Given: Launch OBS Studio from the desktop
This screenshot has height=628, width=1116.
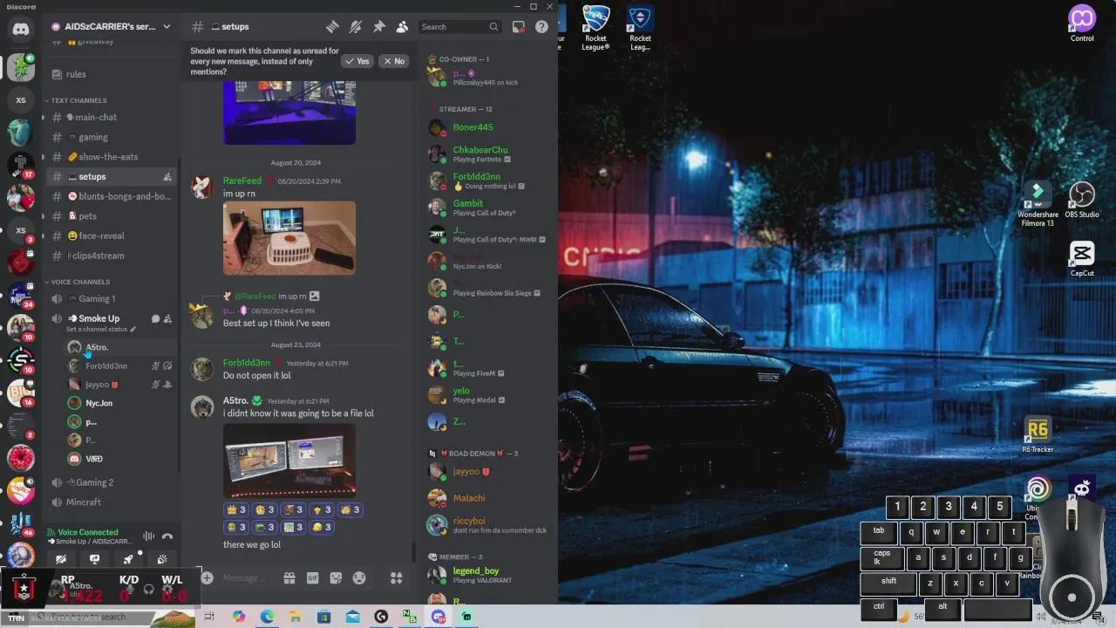Looking at the screenshot, I should pyautogui.click(x=1081, y=194).
